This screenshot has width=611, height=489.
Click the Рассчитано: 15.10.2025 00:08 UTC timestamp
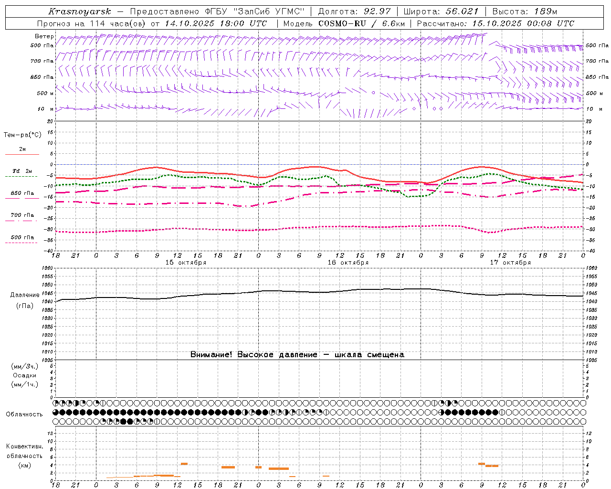(495, 23)
